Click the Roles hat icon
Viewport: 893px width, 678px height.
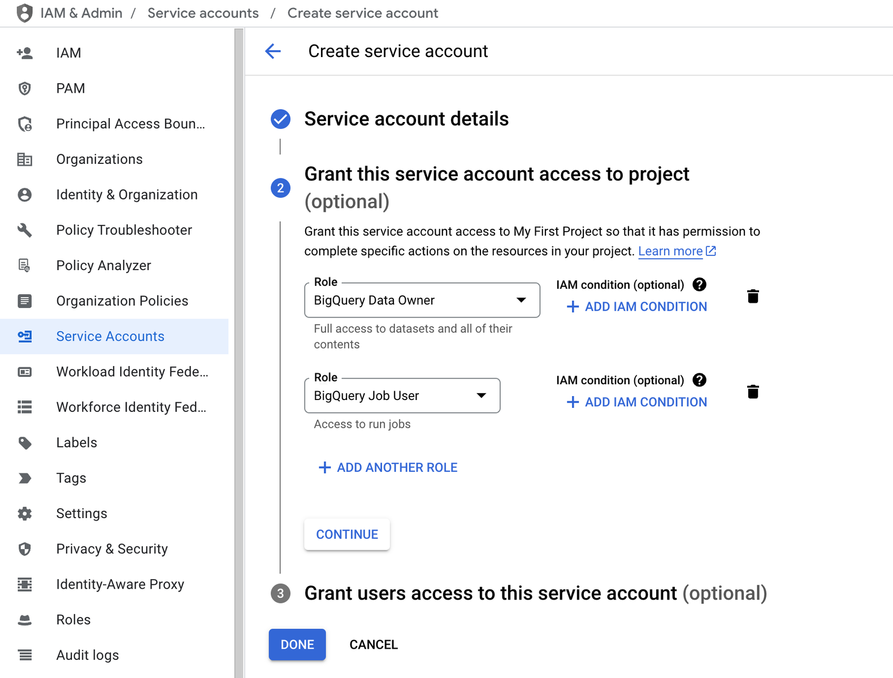(x=24, y=620)
